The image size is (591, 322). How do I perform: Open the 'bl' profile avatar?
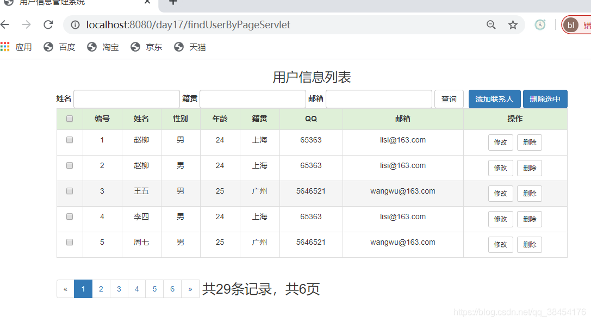tap(571, 25)
